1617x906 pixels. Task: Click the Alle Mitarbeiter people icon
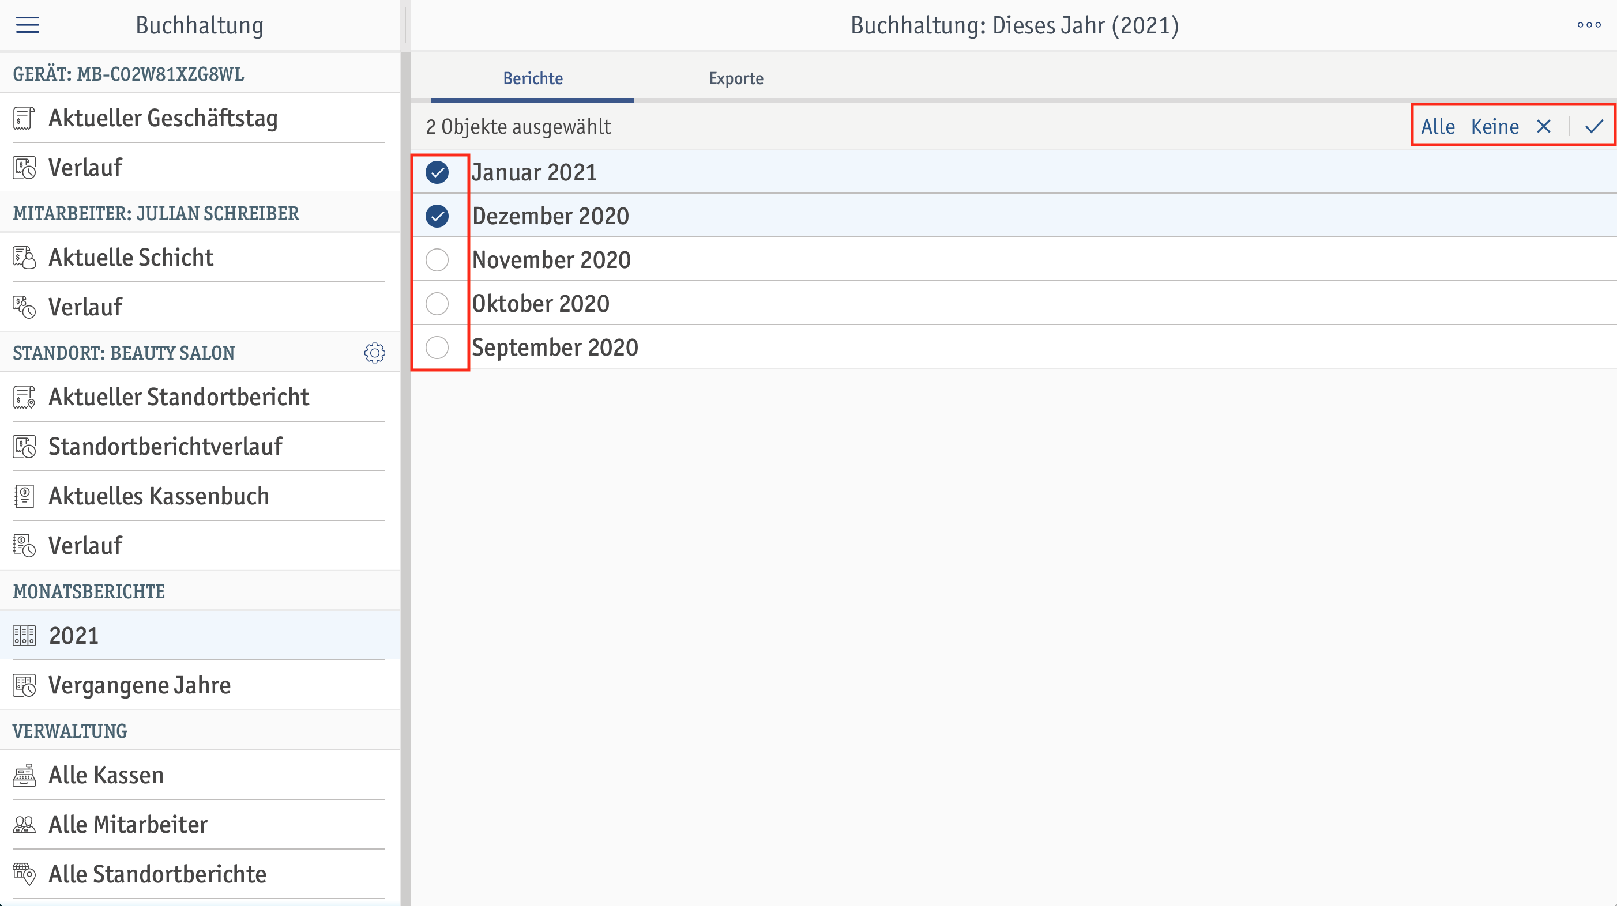[24, 824]
